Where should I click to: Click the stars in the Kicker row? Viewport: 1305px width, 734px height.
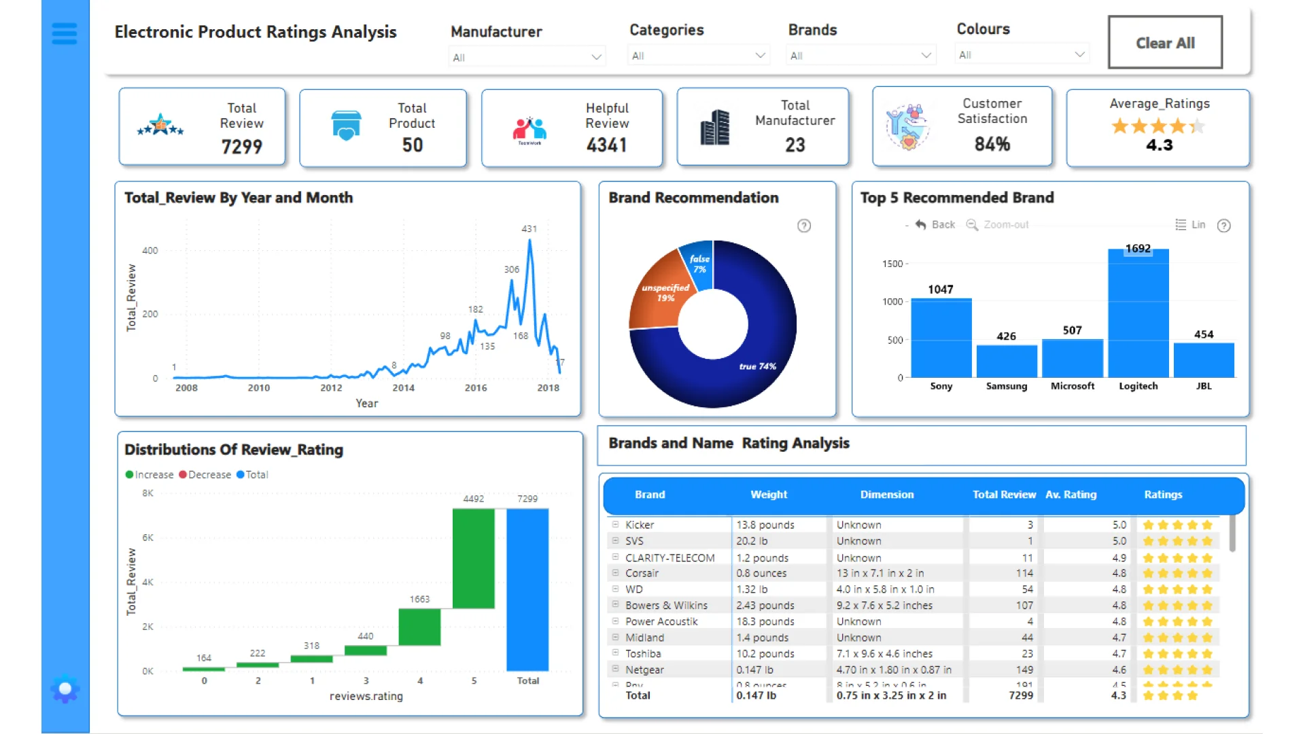1178,525
